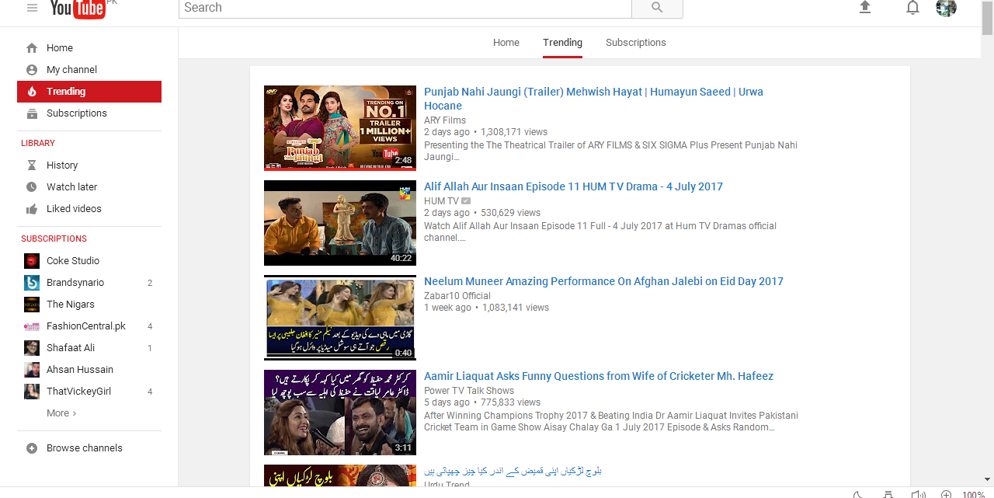Click the Subscriptions icon in sidebar

(x=32, y=113)
